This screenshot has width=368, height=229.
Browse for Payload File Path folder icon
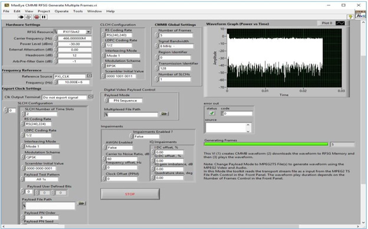(81, 203)
